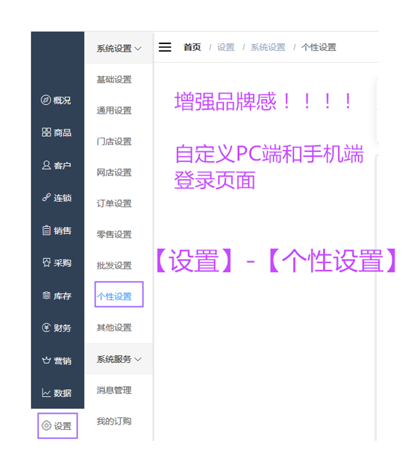Select 个性设置 in the submenu

click(114, 297)
